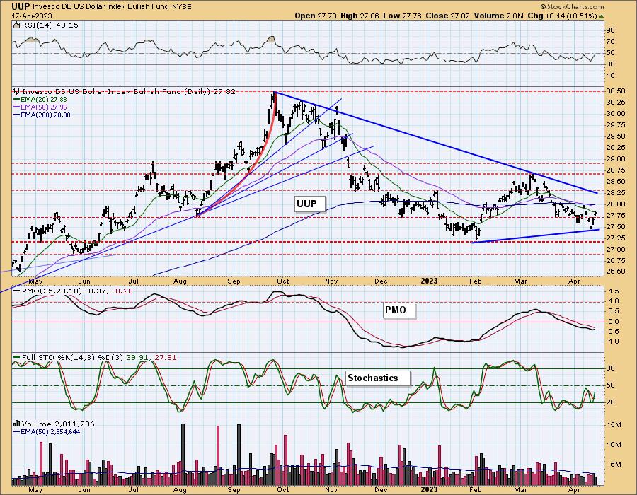
Task: Click the 15M volume axis label
Action: [x=614, y=425]
